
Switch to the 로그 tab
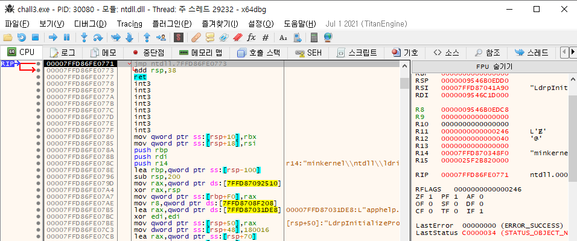pyautogui.click(x=62, y=53)
